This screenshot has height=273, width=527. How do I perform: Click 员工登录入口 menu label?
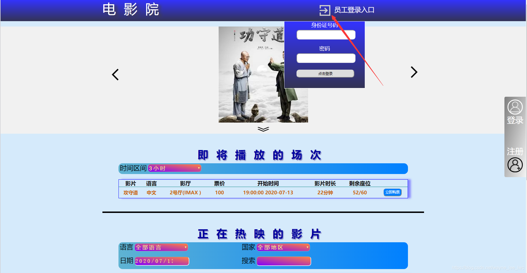tap(354, 10)
